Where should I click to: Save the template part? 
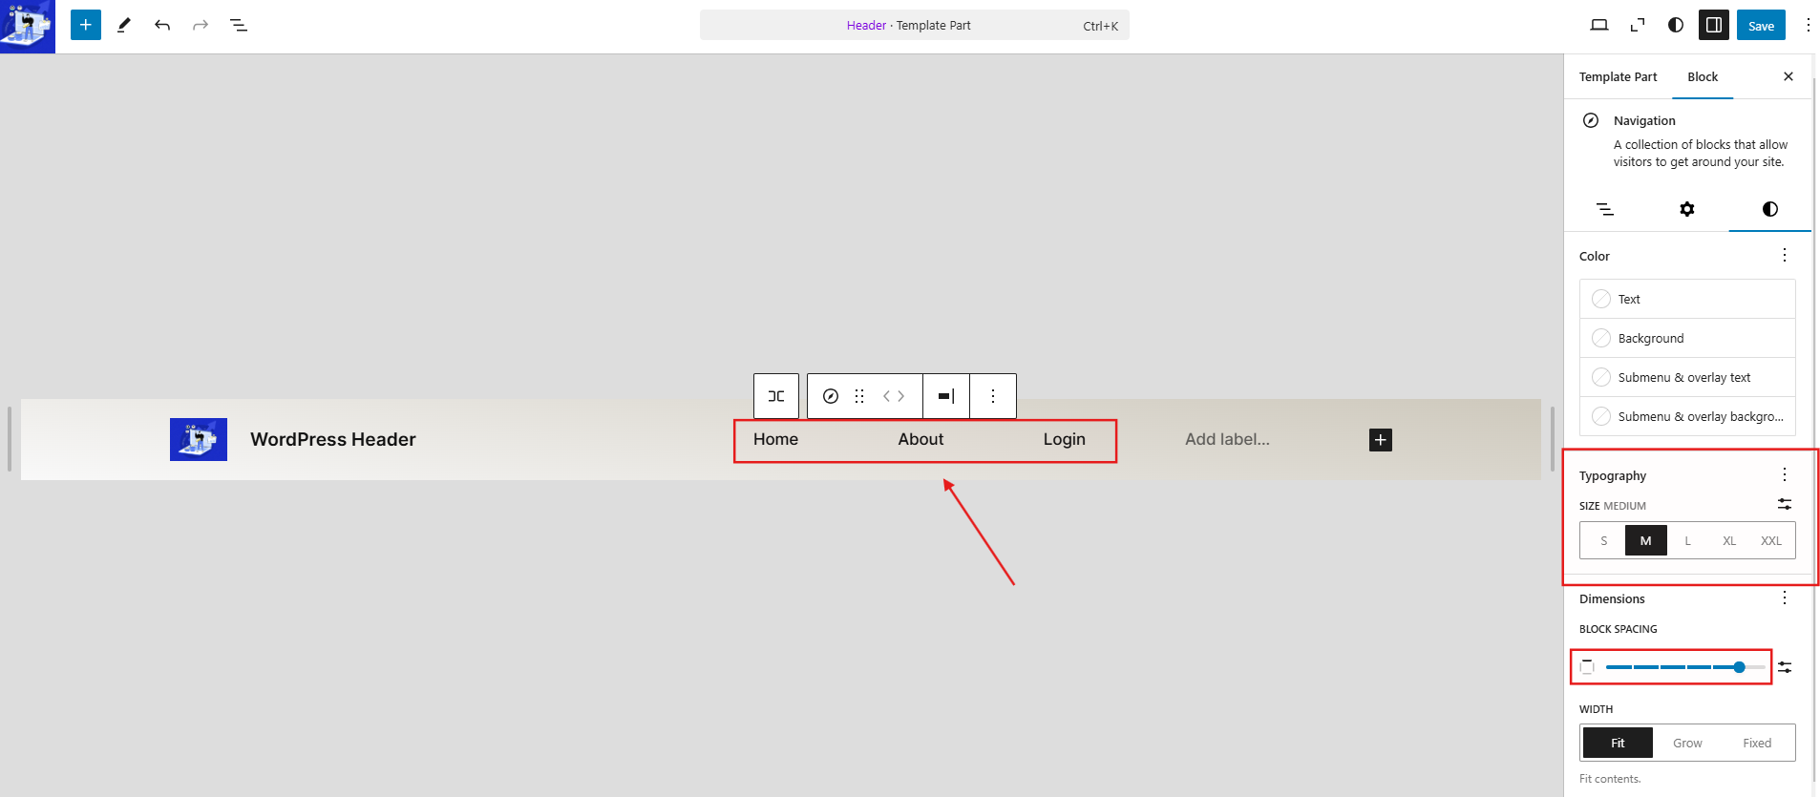pos(1761,26)
